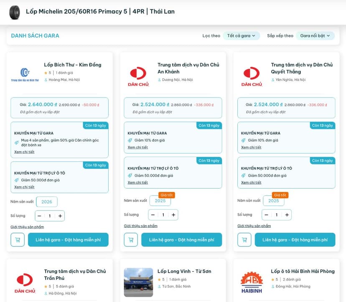Viewport: 346px width, 302px height.
Task: Open Giới thiệu sản phẩm for Bích Thư
Action: [27, 227]
